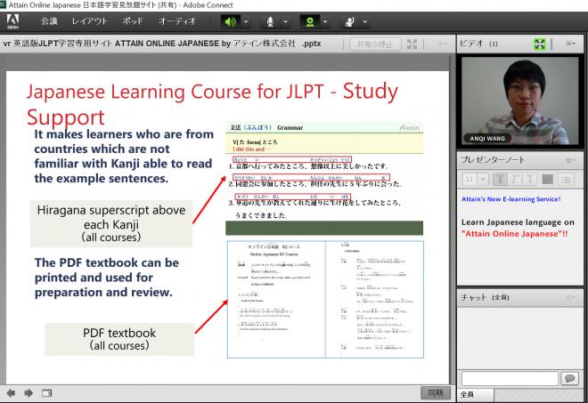This screenshot has width=588, height=403.
Task: Expand the font size dropdown arrow
Action: [x=483, y=179]
